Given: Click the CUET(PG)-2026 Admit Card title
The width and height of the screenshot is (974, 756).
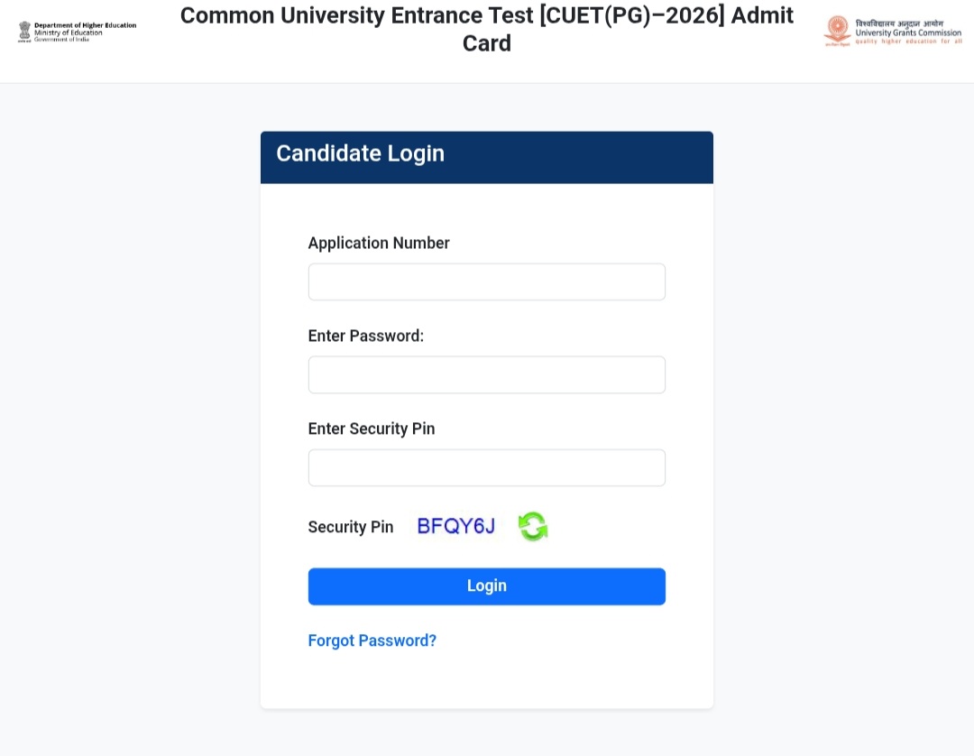Looking at the screenshot, I should coord(487,29).
